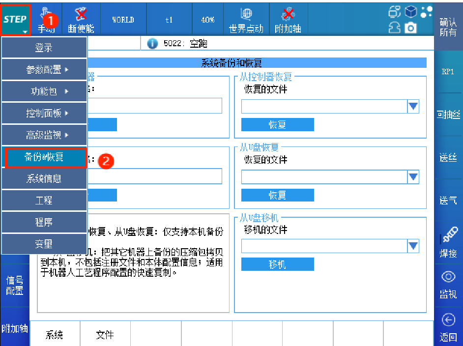Open 从控制器恢复 file dropdown
This screenshot has width=463, height=346.
point(413,106)
